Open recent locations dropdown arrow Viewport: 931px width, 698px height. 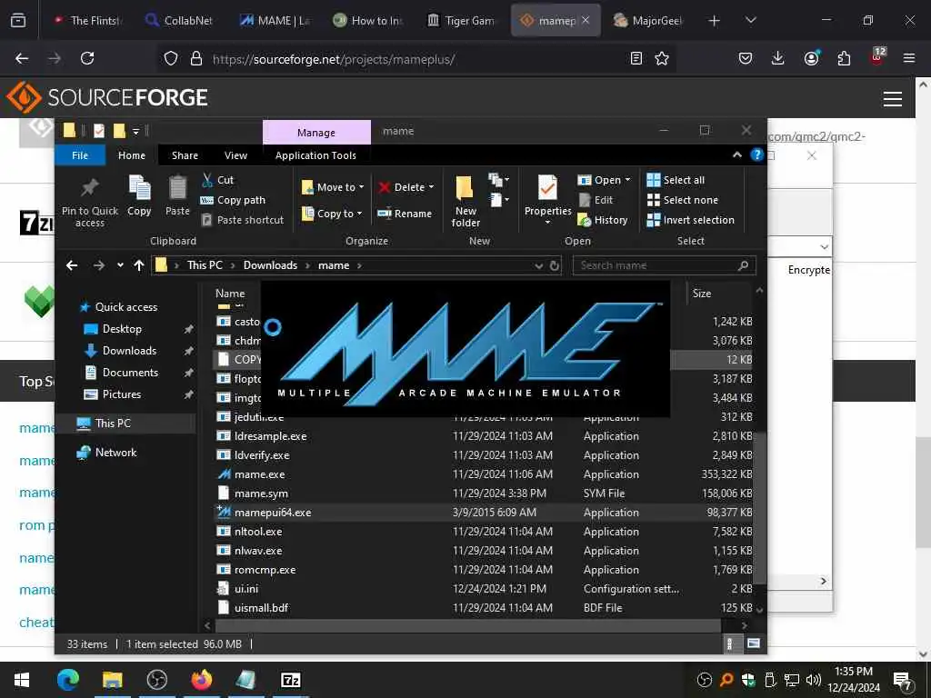click(120, 265)
